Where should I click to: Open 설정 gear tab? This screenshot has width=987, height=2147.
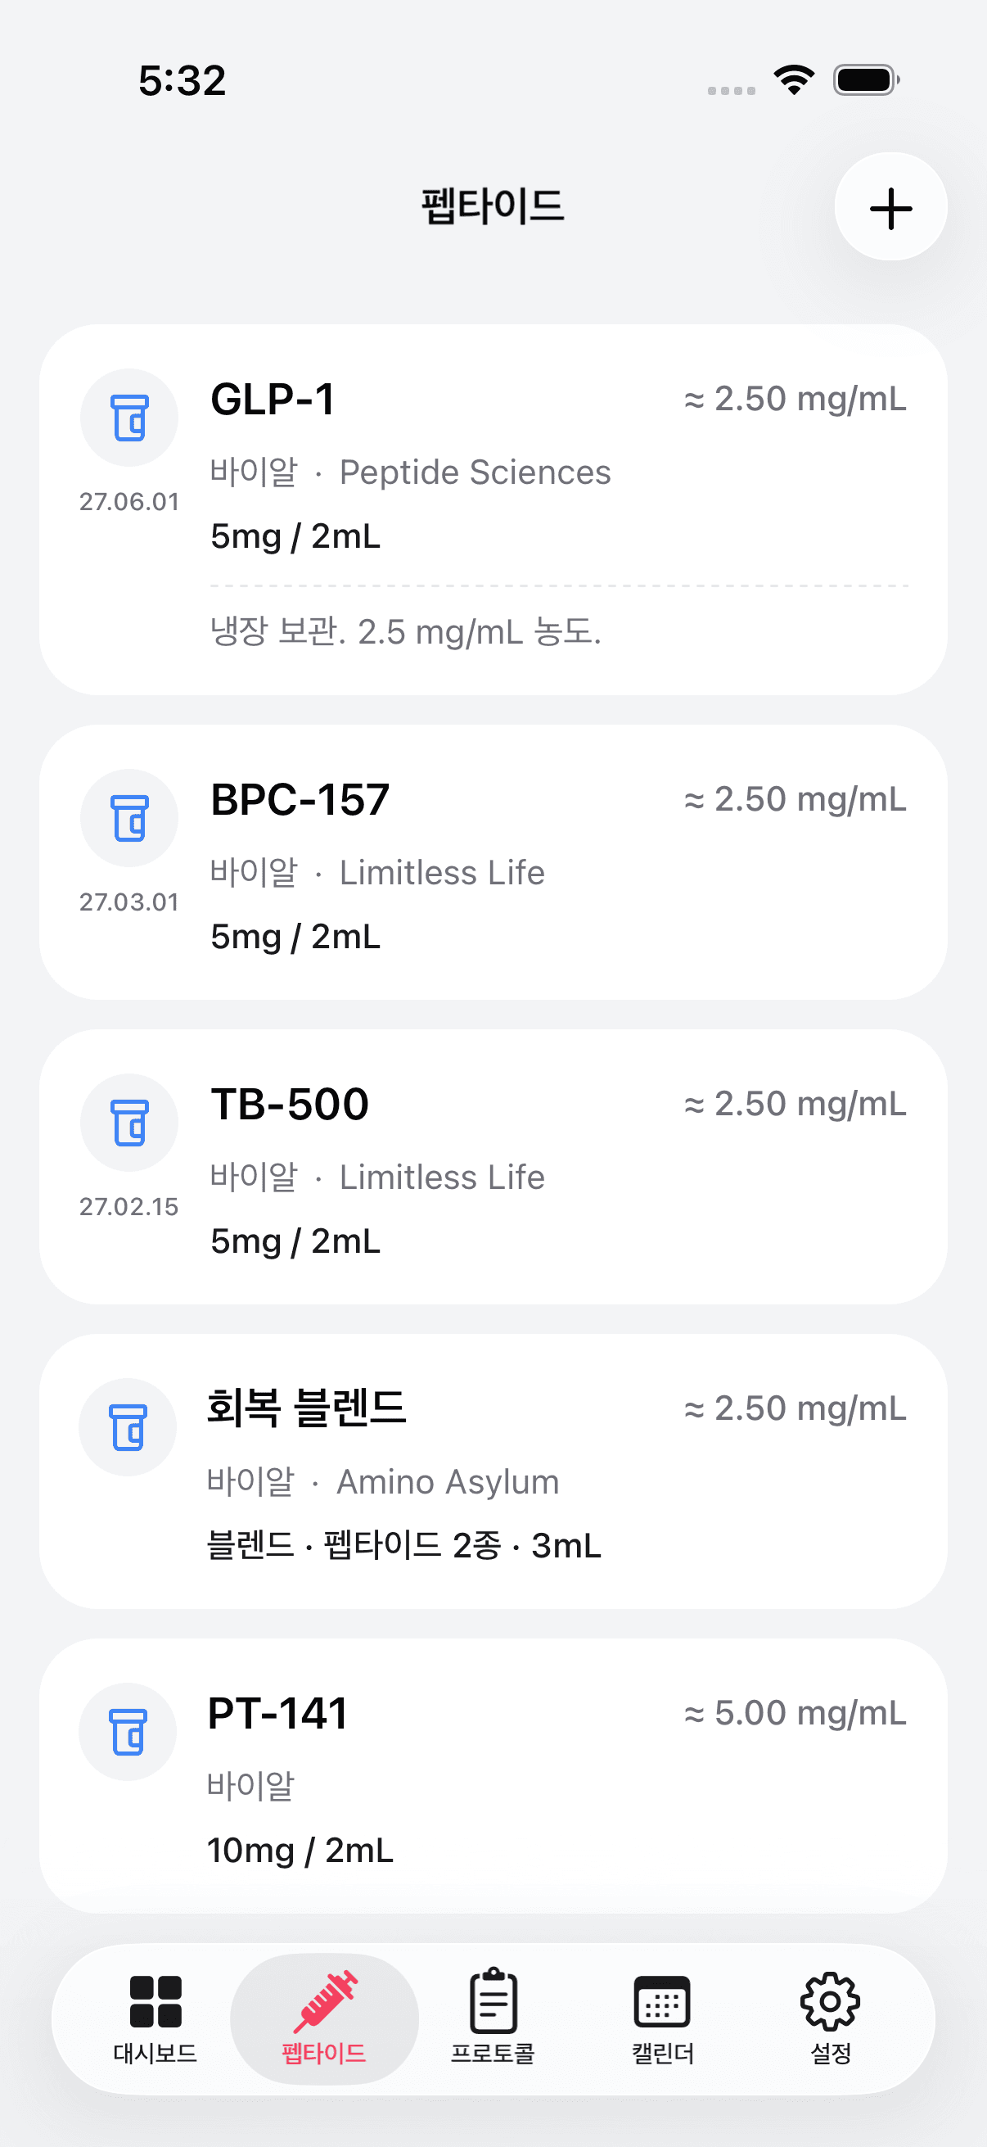tap(831, 2018)
